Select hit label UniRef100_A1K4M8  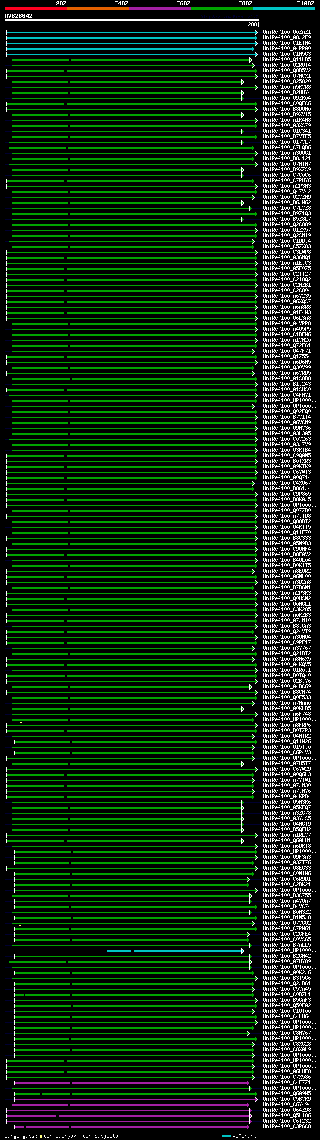click(287, 120)
